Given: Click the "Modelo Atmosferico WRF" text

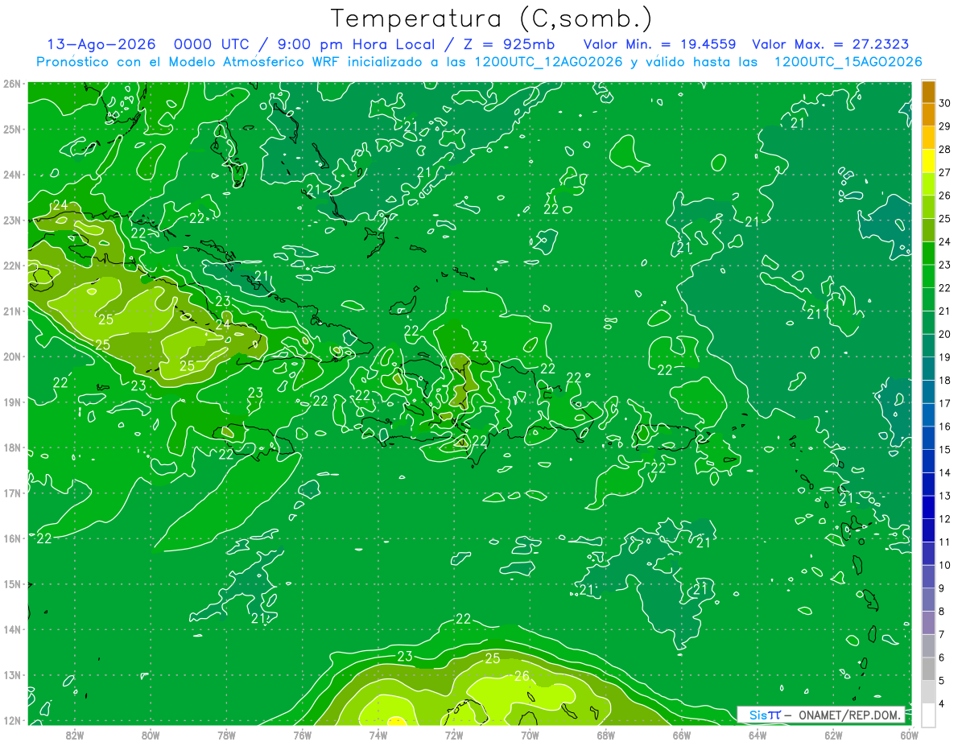Looking at the screenshot, I should 256,62.
